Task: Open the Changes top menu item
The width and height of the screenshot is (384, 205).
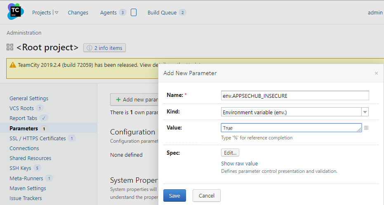Action: click(x=78, y=13)
